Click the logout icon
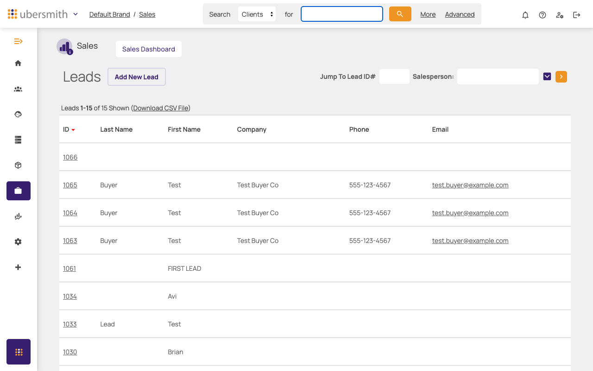Viewport: 593px width, 371px height. 577,15
